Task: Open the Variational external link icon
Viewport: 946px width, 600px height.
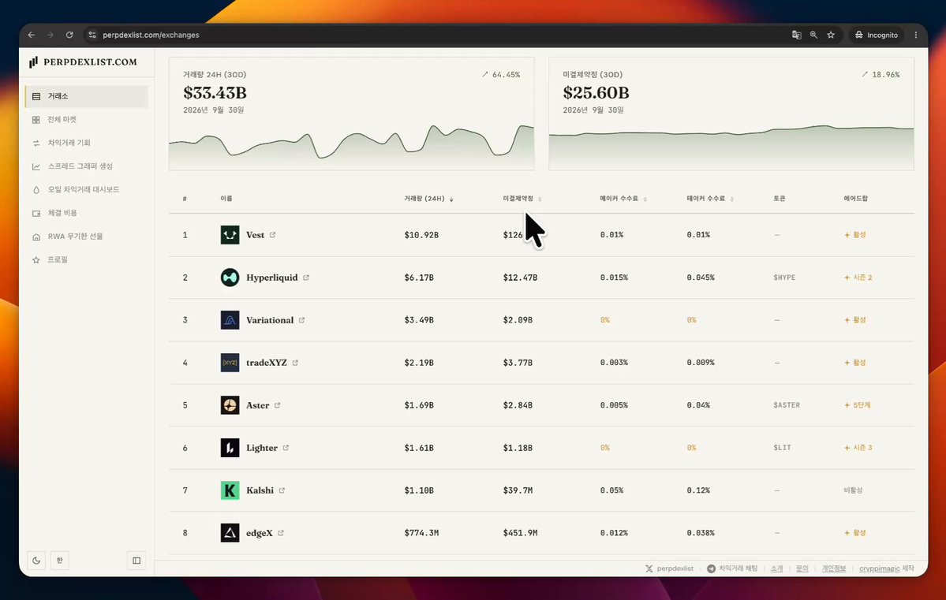Action: 301,320
